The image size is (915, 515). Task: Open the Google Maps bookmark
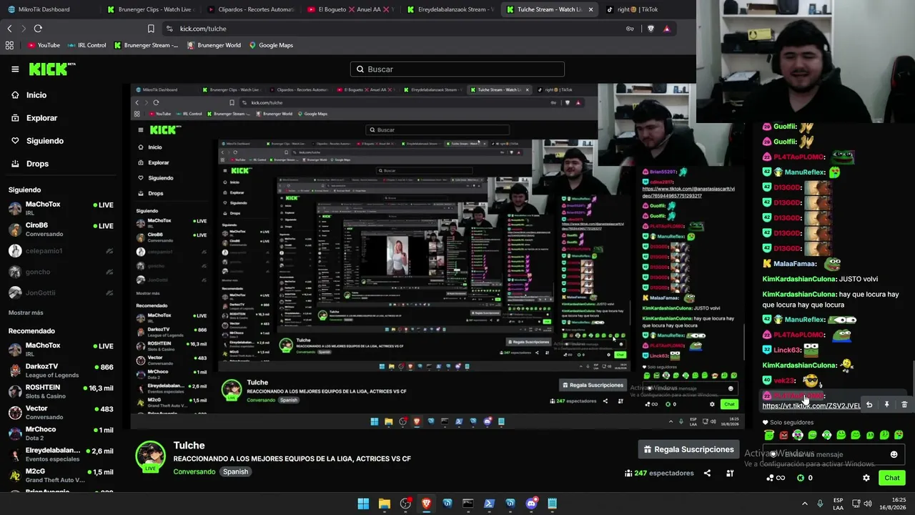coord(271,45)
